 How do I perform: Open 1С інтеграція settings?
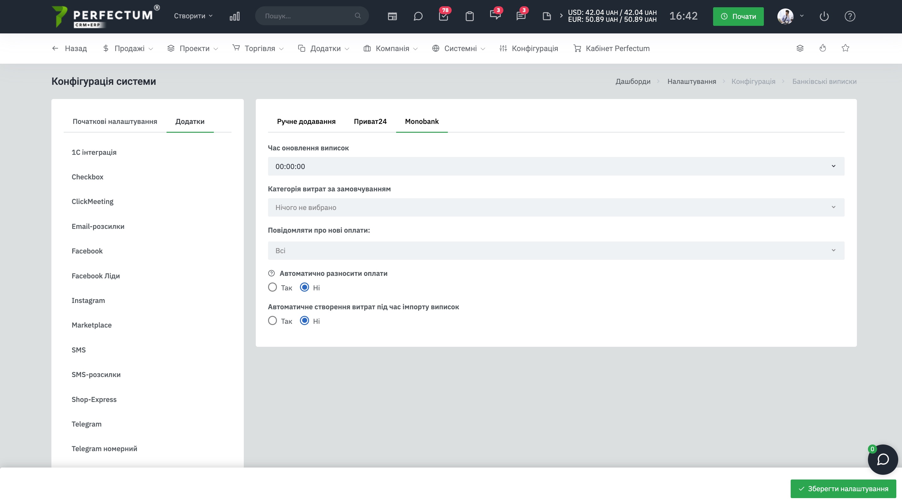coord(94,152)
